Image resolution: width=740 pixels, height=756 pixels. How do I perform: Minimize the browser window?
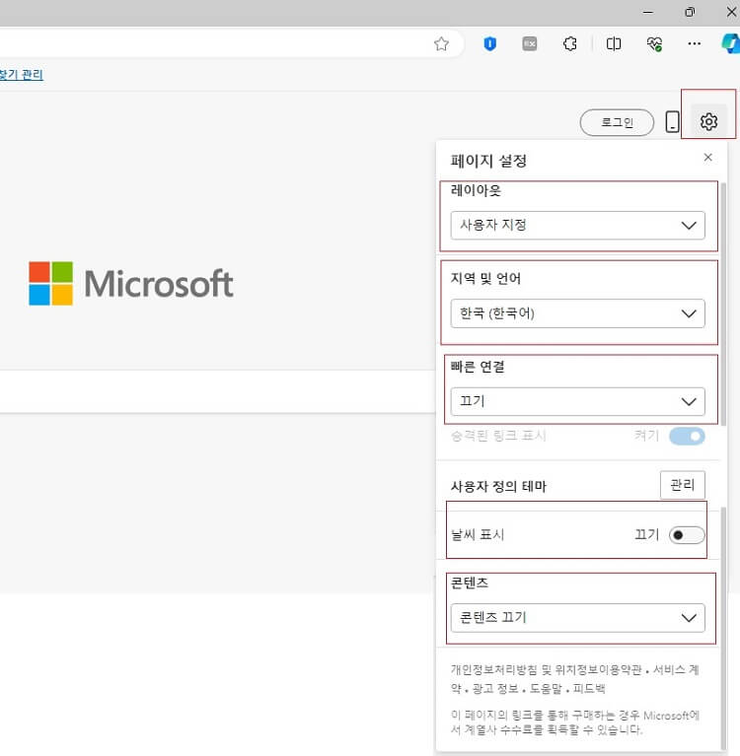point(648,12)
